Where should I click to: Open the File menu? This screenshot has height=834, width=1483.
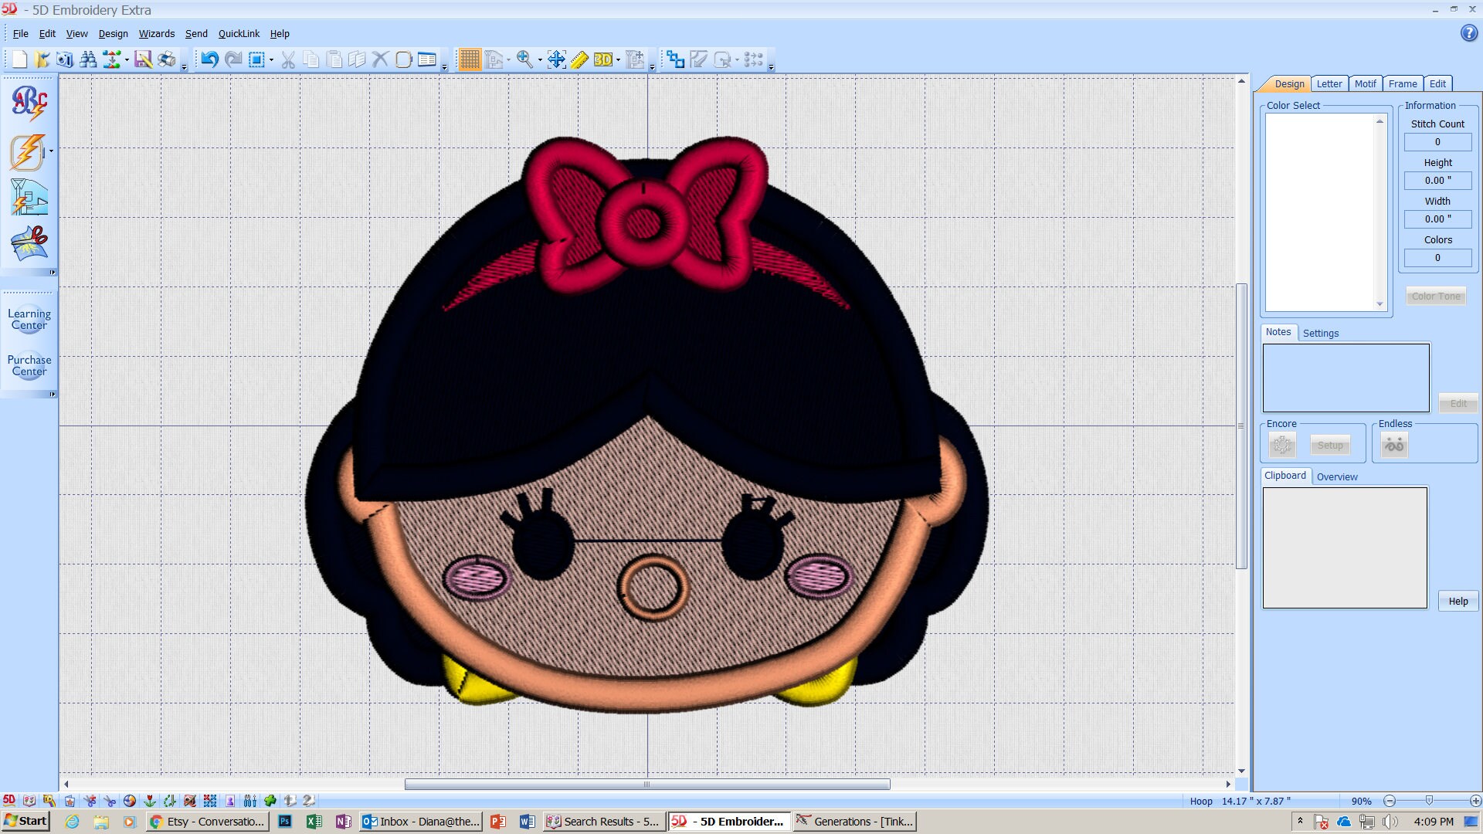(21, 33)
